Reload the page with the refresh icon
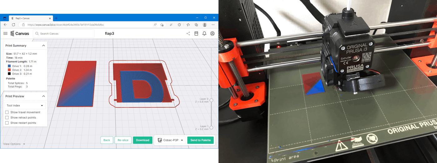Screen dimensions: 437x163 13,25
